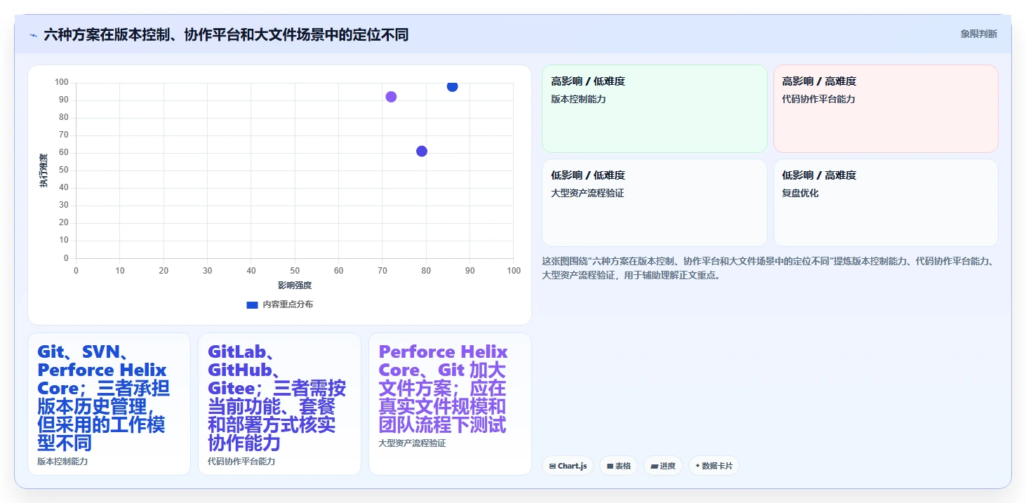Click the 大型资产流程验证 caption under the Perforce card
The height and width of the screenshot is (503, 1026).
(x=412, y=443)
